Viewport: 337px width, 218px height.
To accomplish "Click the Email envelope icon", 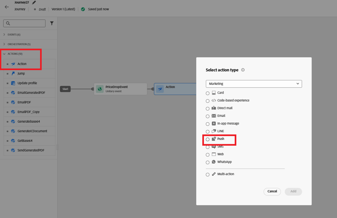I will (x=213, y=116).
